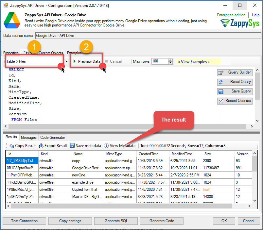The width and height of the screenshot is (263, 230).
Task: Click View Metadata in results toolbar
Action: (120, 146)
